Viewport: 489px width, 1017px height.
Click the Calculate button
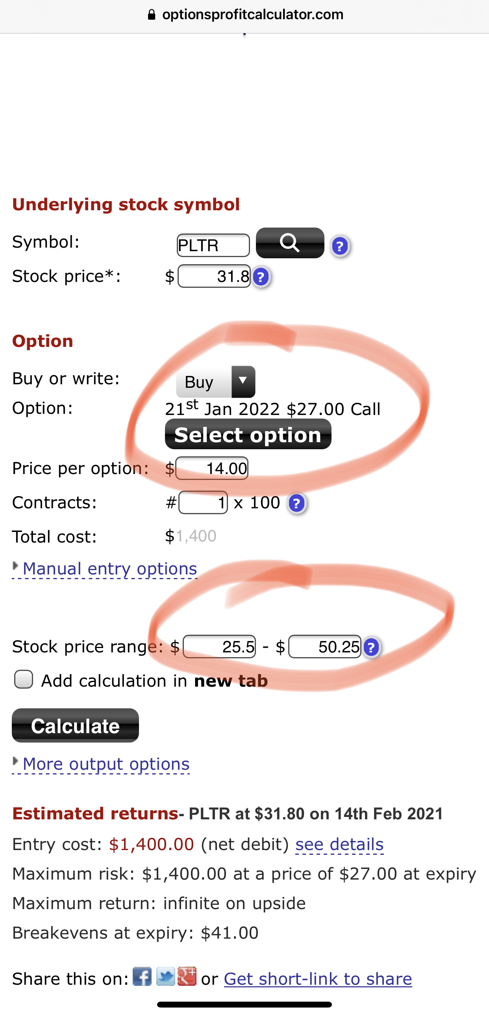click(x=75, y=726)
